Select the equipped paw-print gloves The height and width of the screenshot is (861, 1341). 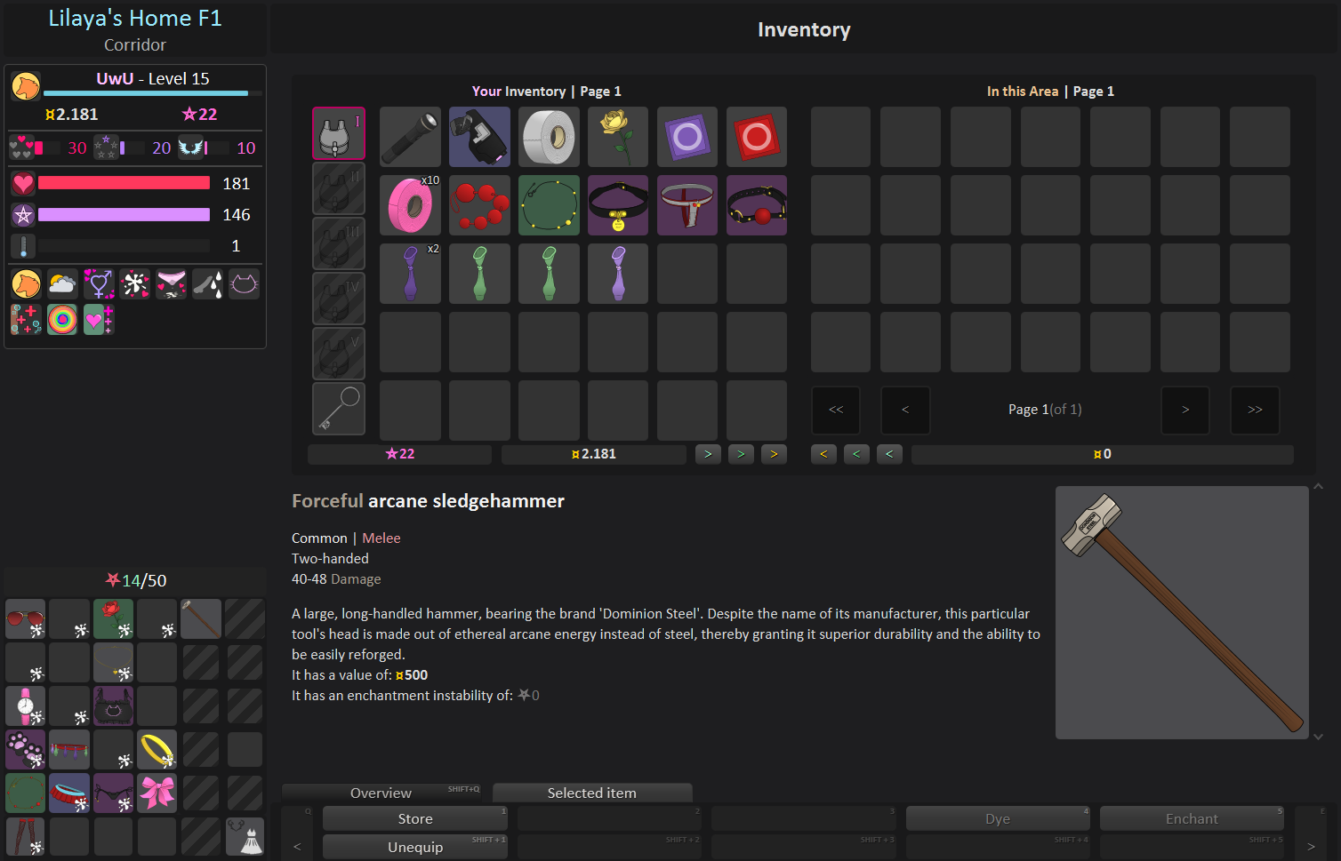tap(25, 749)
